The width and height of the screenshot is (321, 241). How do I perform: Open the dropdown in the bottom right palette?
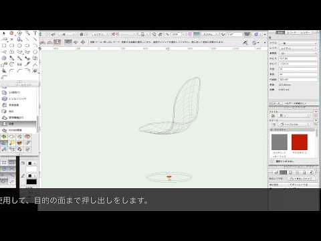(302, 179)
